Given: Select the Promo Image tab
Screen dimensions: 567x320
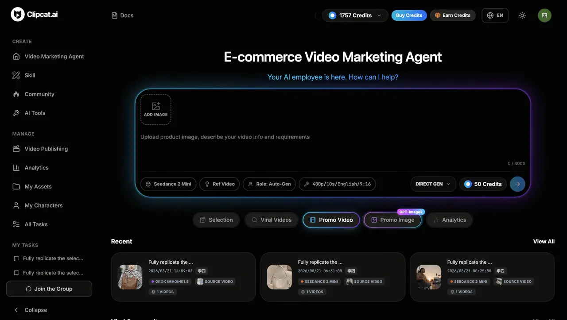Looking at the screenshot, I should tap(392, 220).
